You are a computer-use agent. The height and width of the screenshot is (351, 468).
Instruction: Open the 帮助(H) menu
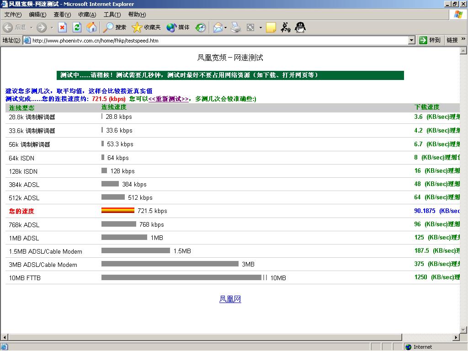tap(137, 15)
